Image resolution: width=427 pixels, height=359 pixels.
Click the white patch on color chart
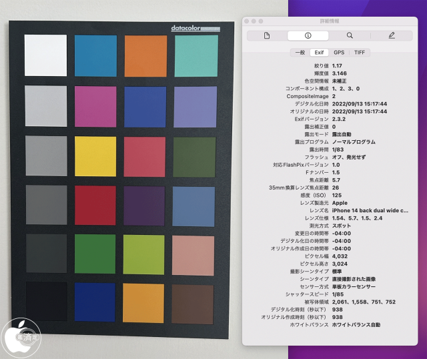(45, 55)
